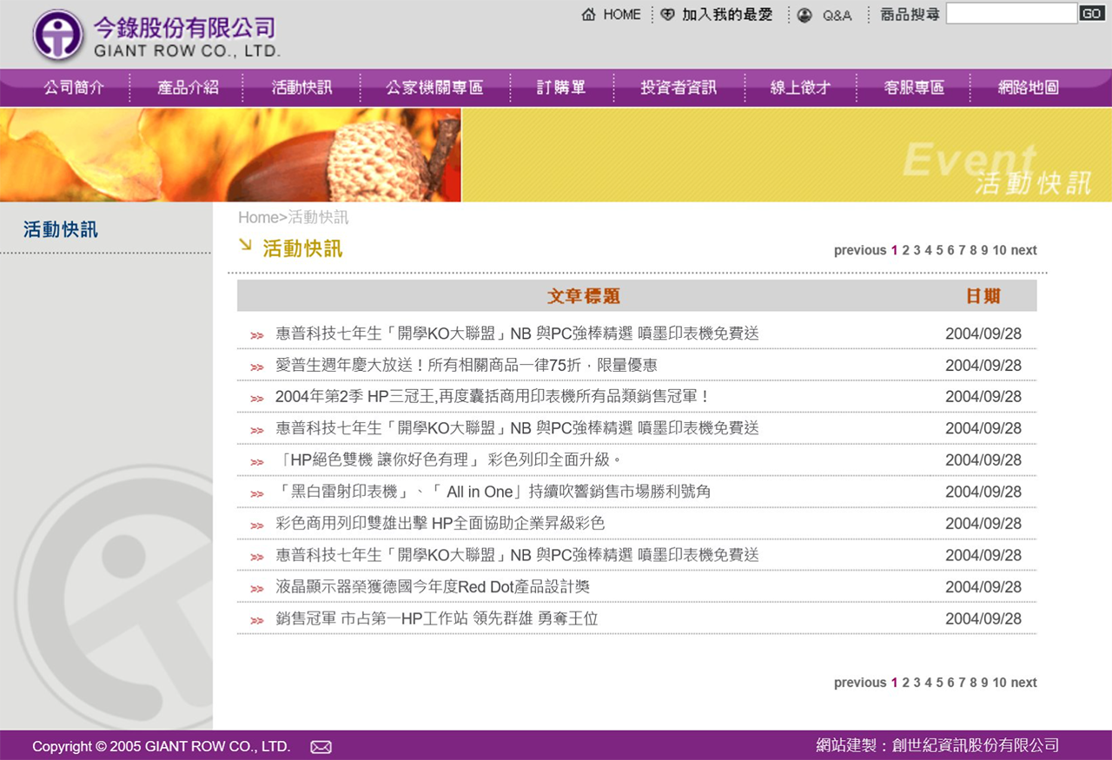The width and height of the screenshot is (1112, 760).
Task: Go to page 2 in top pagination
Action: [905, 250]
